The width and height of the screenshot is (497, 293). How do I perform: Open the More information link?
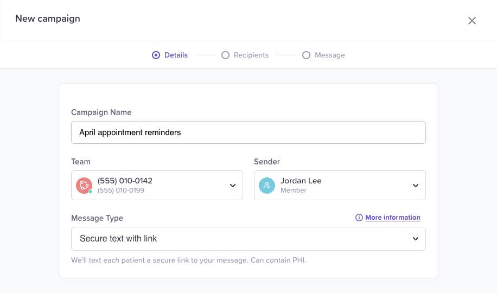(393, 218)
